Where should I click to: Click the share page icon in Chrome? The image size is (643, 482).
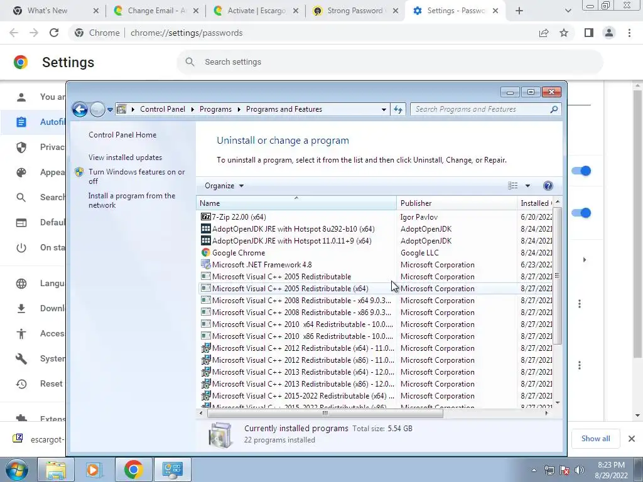point(544,33)
